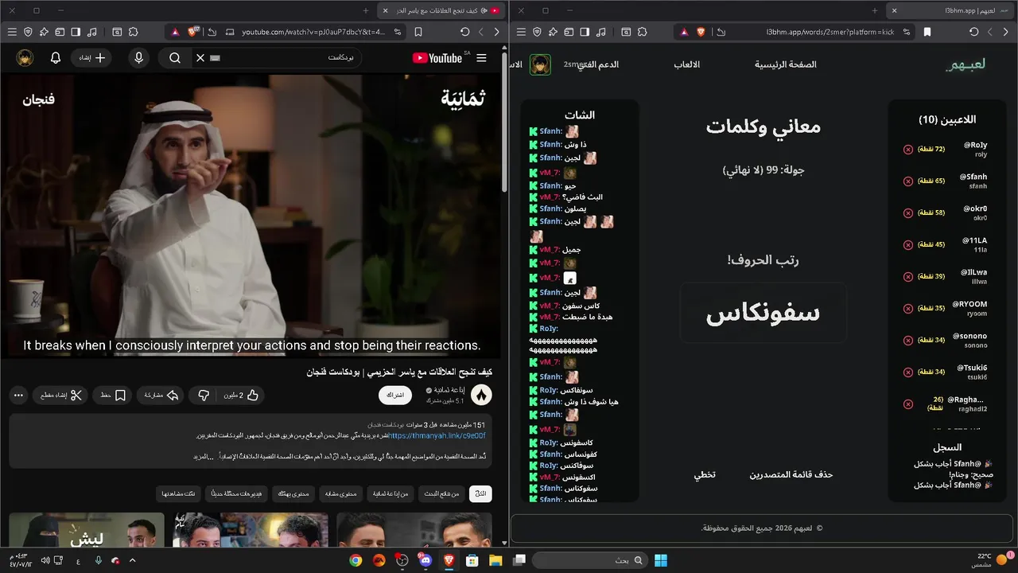Like the video with 2 million likes
The image size is (1018, 573).
(x=240, y=396)
